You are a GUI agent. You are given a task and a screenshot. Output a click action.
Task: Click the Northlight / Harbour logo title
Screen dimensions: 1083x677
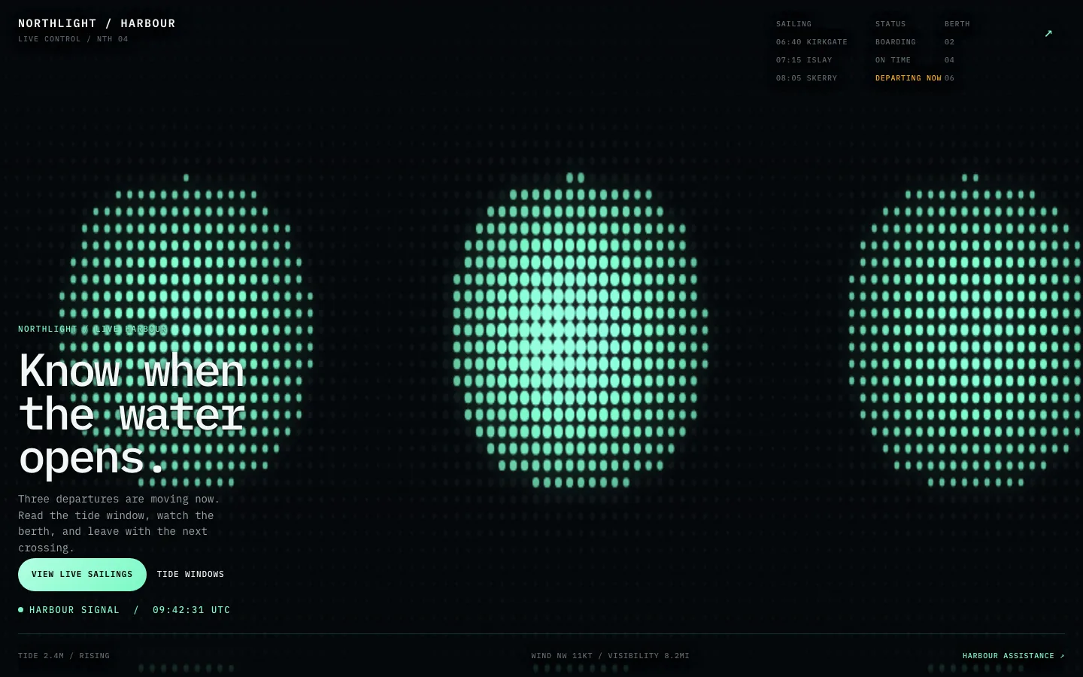click(97, 23)
